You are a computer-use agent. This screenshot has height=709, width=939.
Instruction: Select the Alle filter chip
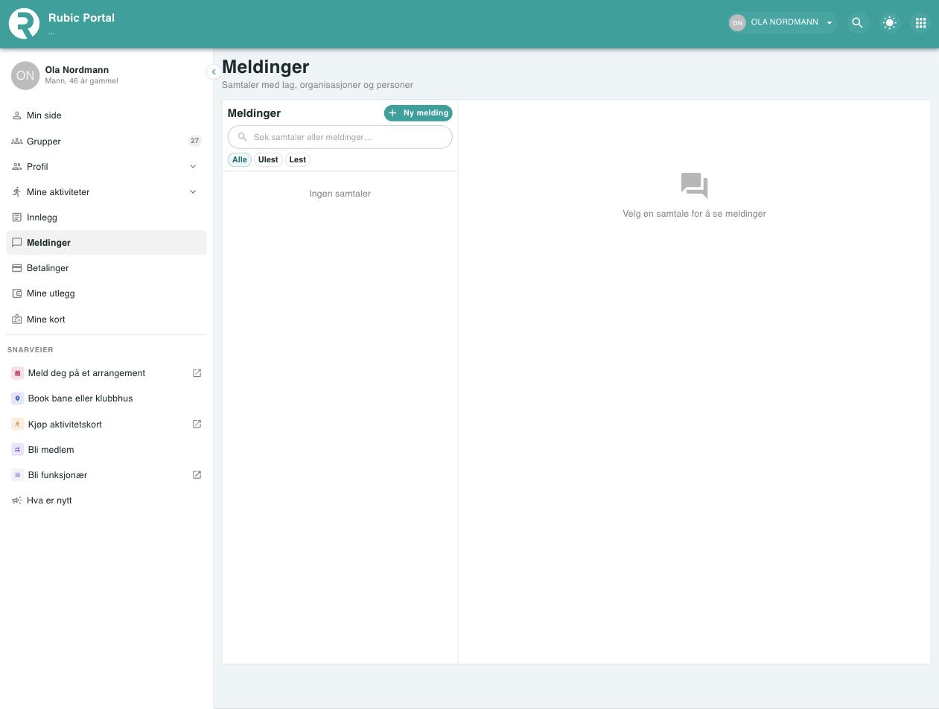coord(239,159)
